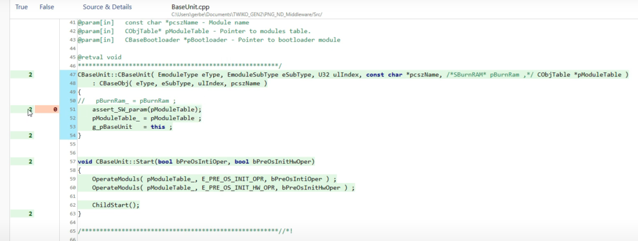Click the closing brace on line 63
638x241 pixels.
point(79,214)
